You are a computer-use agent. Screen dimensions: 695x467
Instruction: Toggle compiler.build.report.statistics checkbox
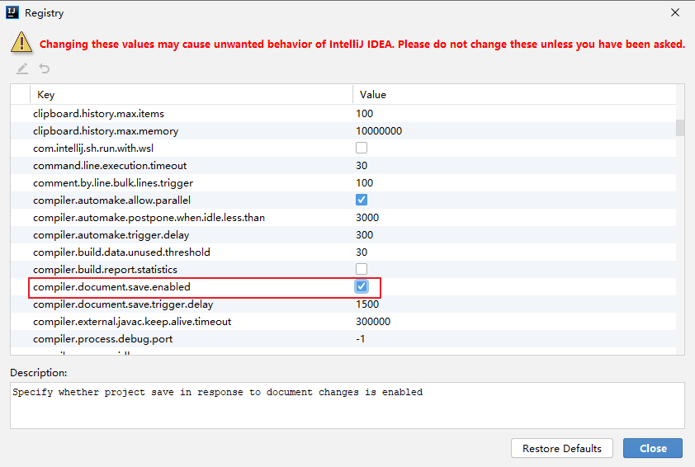(362, 270)
